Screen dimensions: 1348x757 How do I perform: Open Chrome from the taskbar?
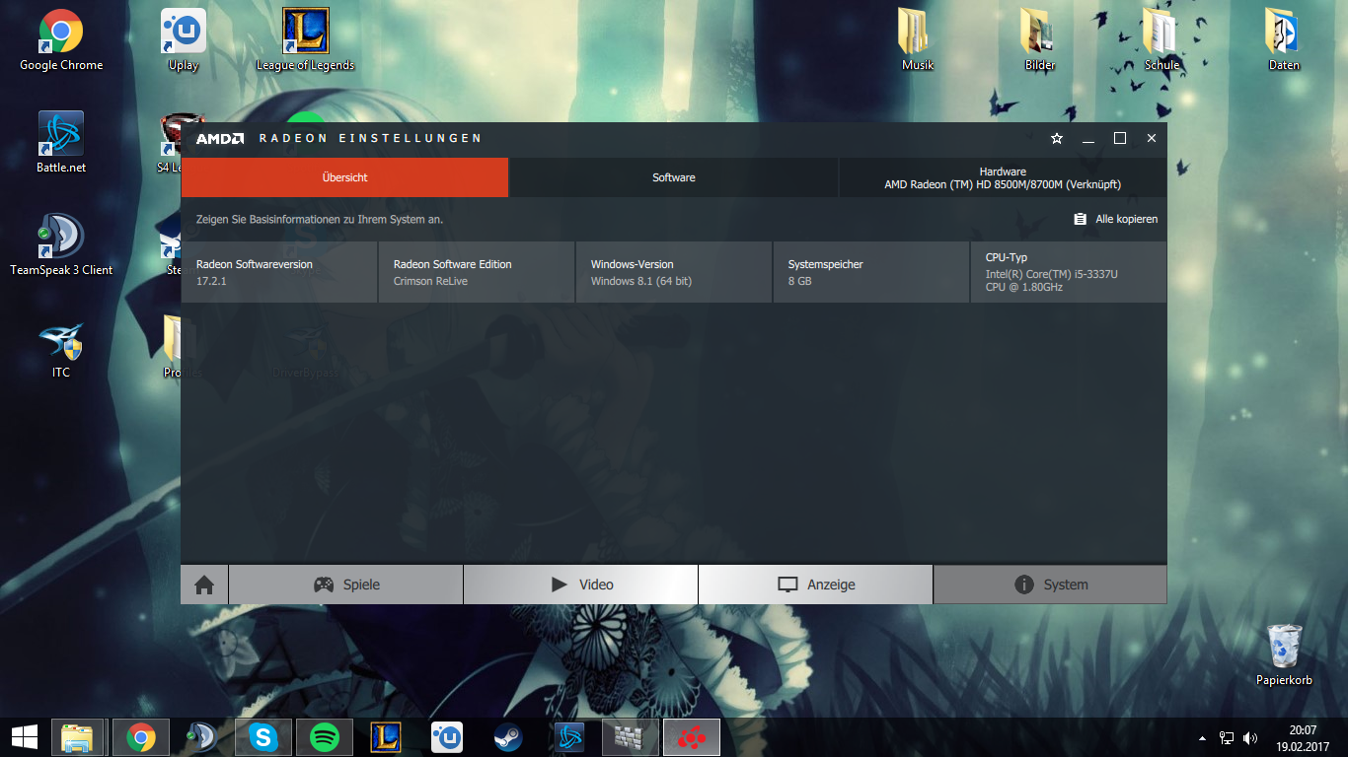[x=140, y=737]
